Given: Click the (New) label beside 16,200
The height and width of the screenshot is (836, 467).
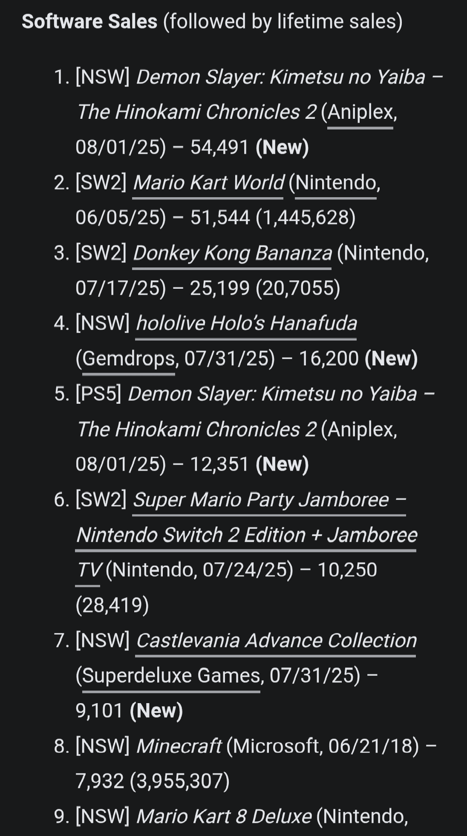Looking at the screenshot, I should 391,359.
